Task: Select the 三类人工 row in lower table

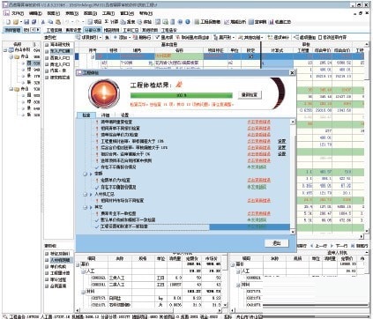Action: point(152,278)
